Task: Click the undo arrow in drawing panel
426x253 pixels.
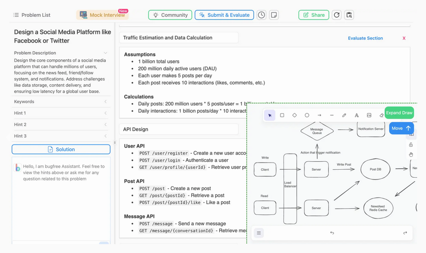Action: [x=332, y=233]
